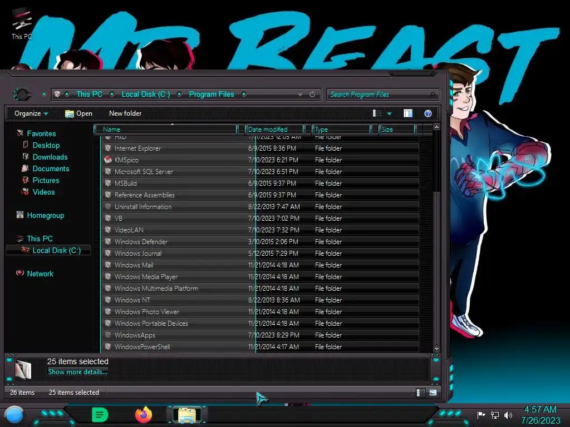
Task: Click the file list scroll down arrow
Action: click(x=436, y=349)
